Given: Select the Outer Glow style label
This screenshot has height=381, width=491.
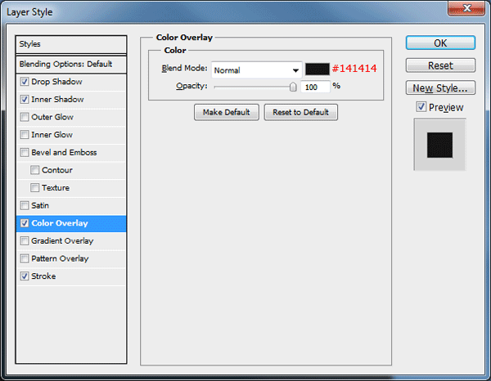Looking at the screenshot, I should [52, 117].
